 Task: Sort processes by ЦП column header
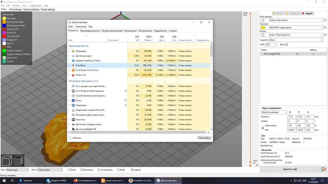point(134,38)
